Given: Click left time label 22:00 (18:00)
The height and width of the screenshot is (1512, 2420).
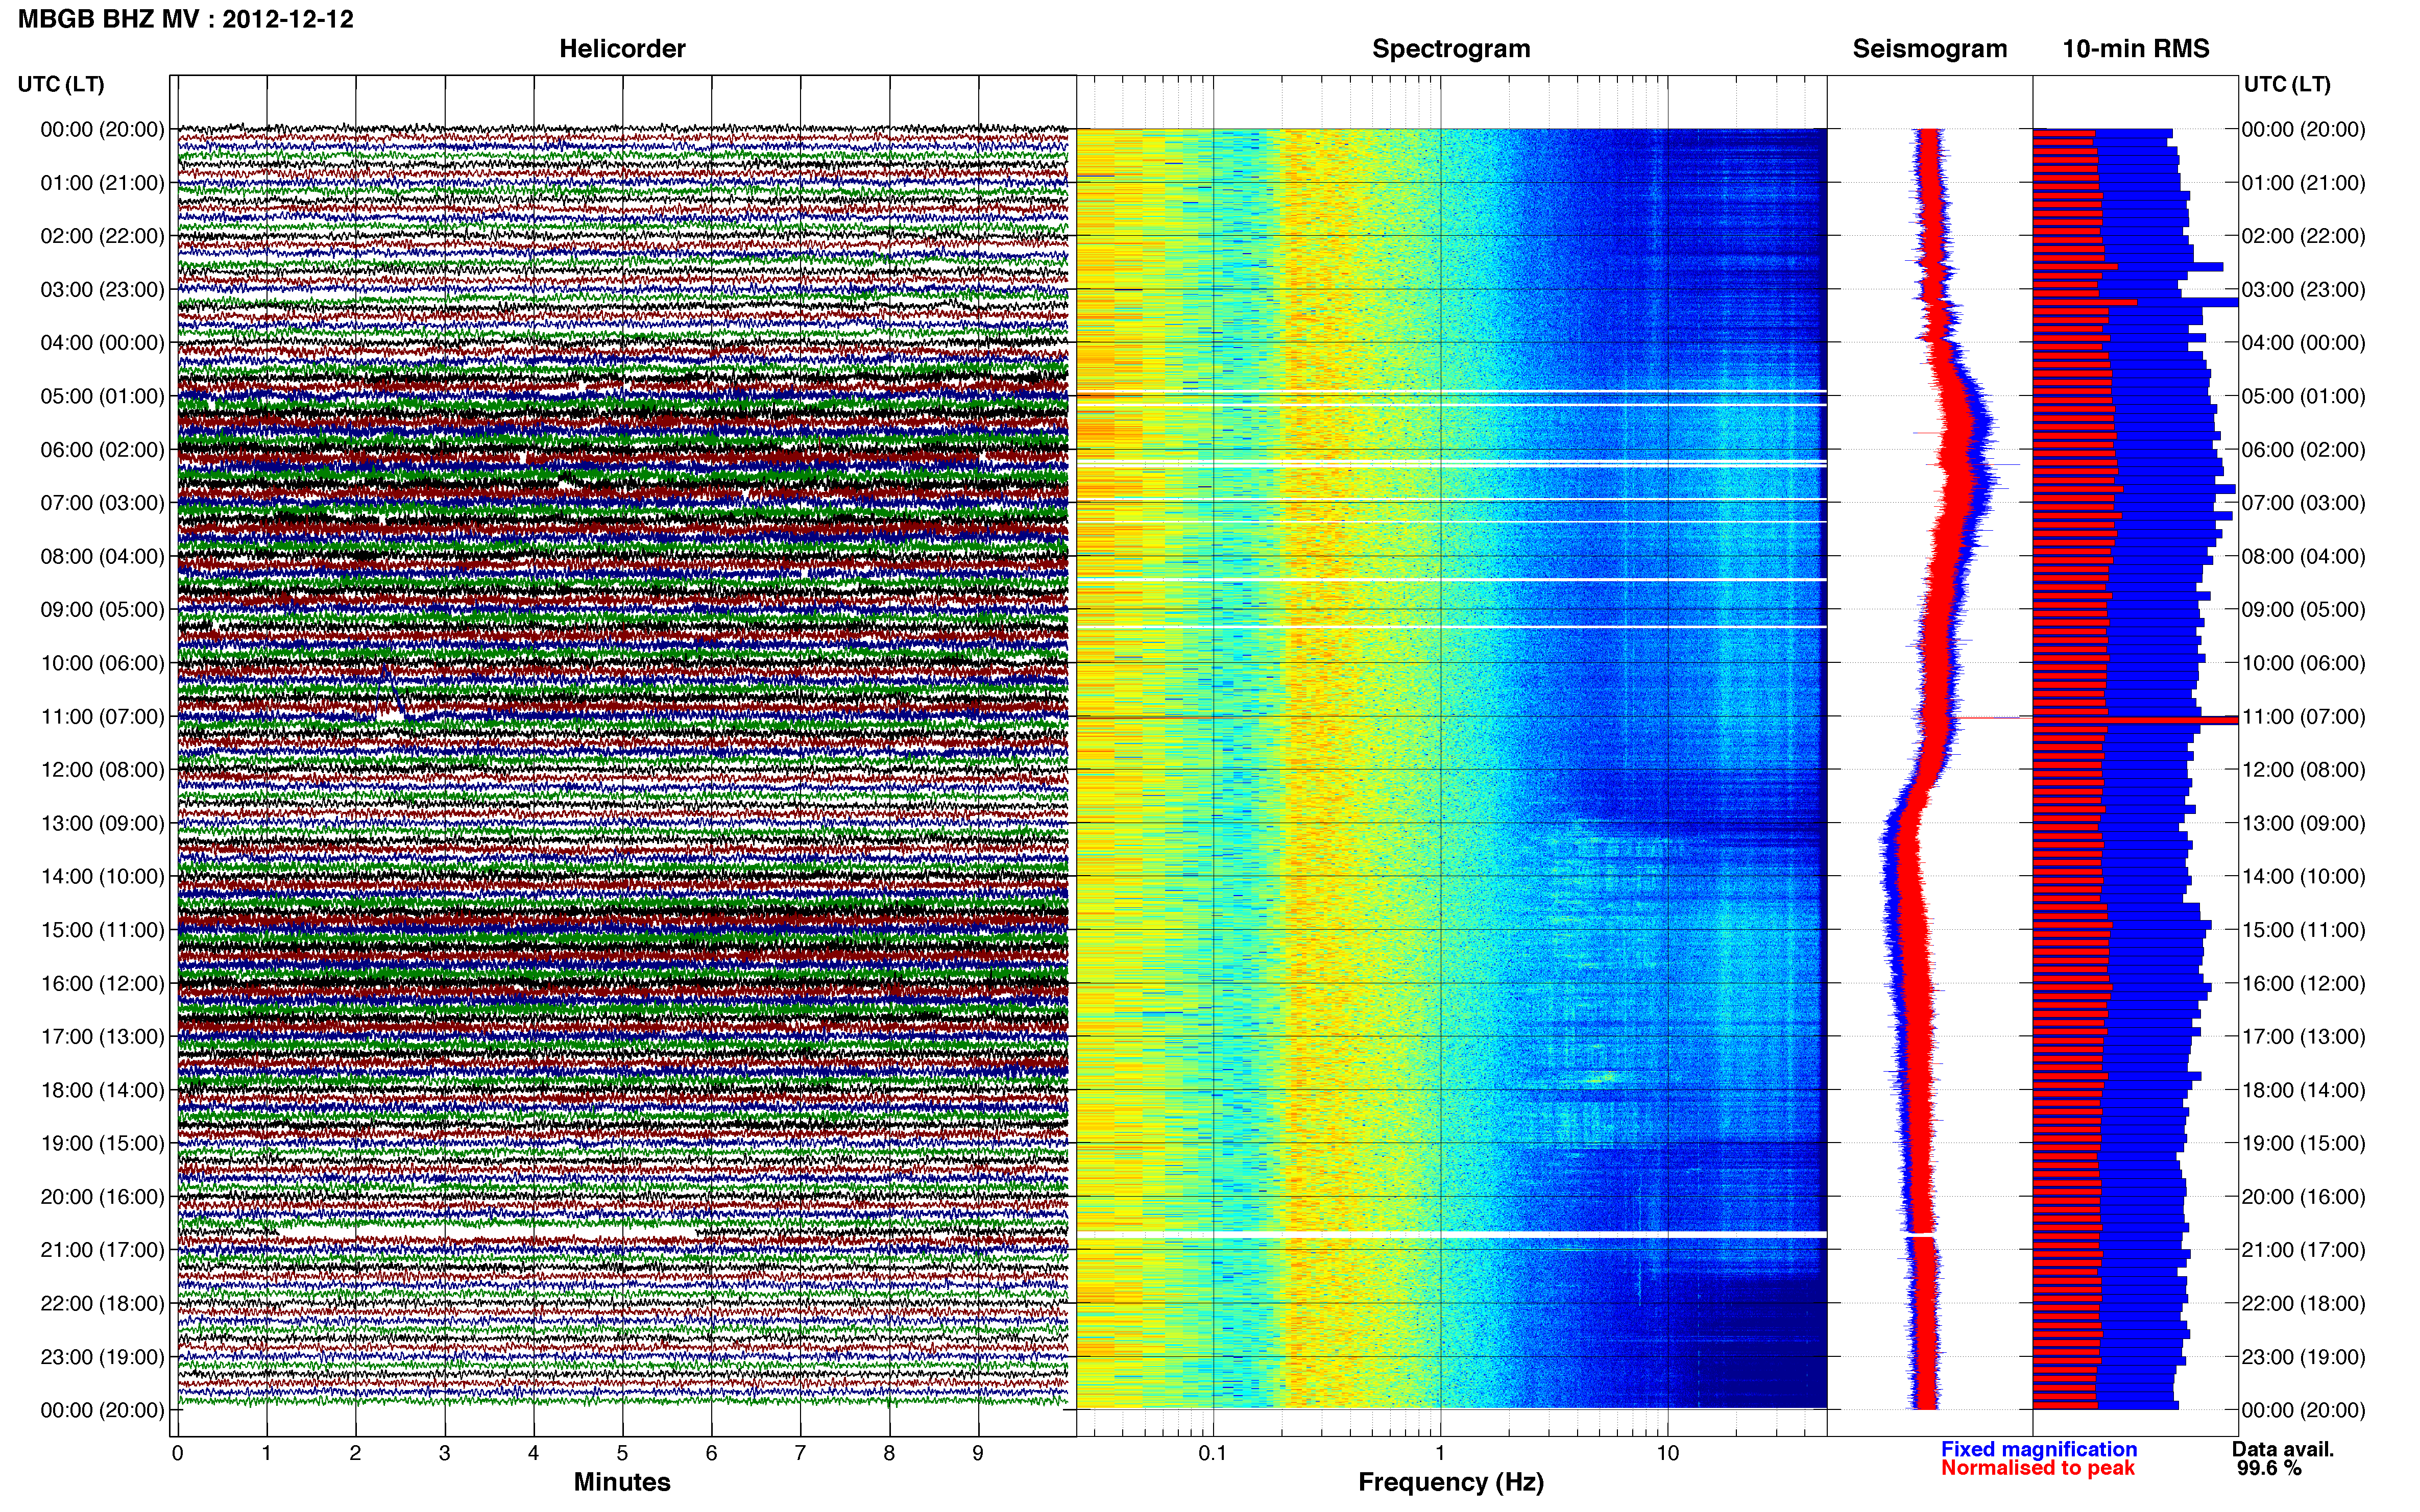Looking at the screenshot, I should (102, 1304).
